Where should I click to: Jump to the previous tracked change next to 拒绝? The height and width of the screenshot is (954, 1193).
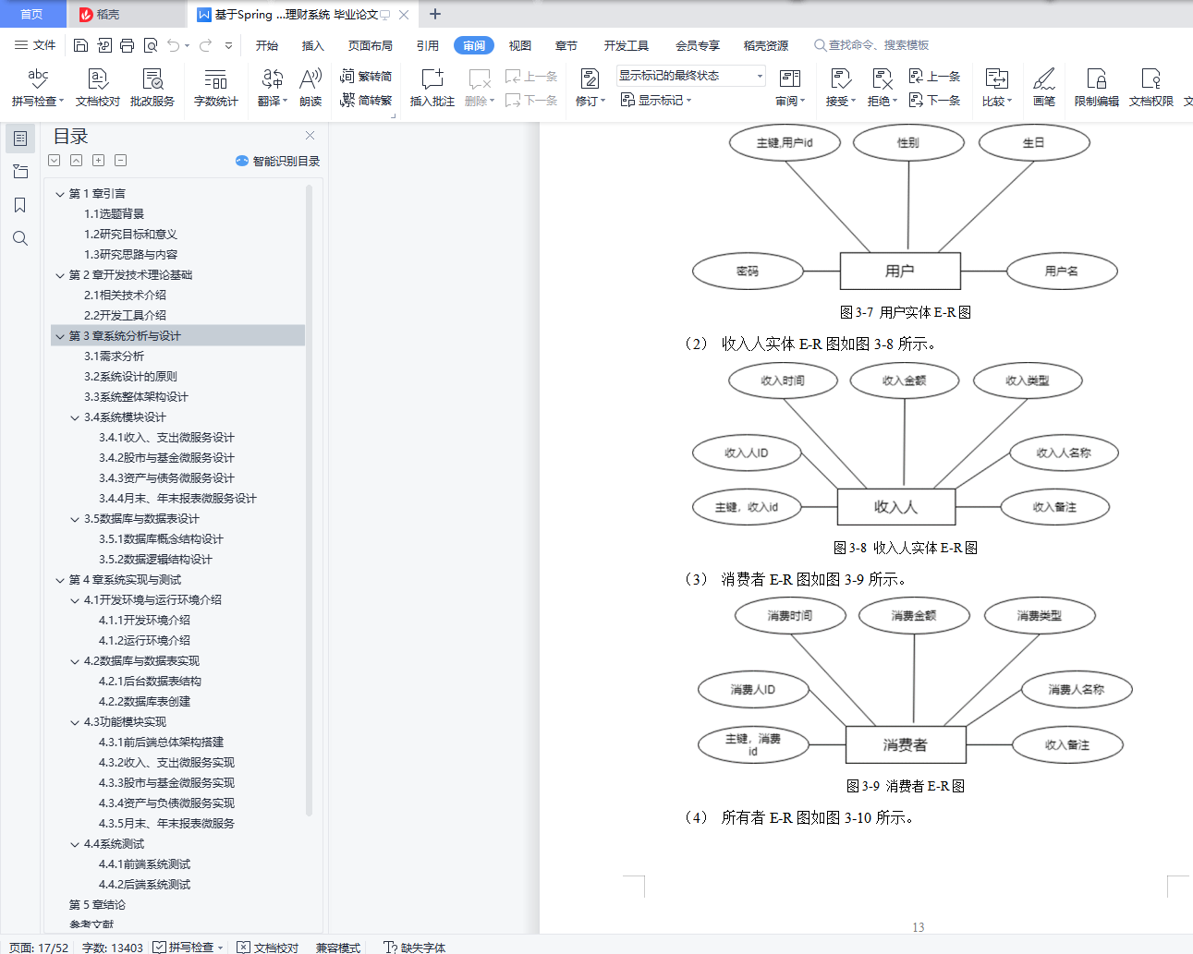click(935, 77)
